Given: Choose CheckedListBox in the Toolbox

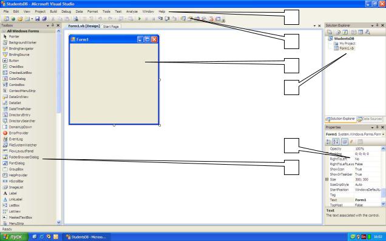Looking at the screenshot, I should coord(20,73).
